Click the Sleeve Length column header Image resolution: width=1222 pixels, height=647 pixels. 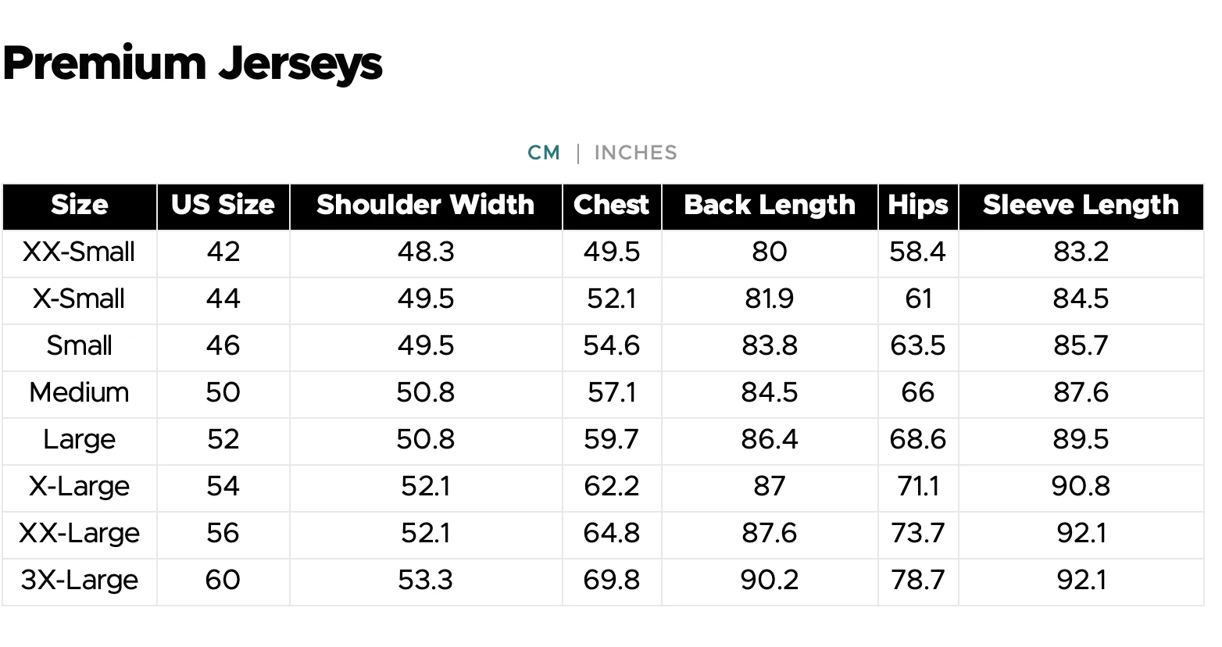click(1080, 206)
